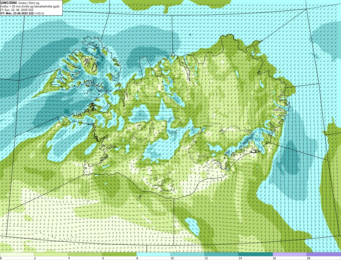This screenshot has height=260, width=341.
Task: Click the '2' scale label
Action: (x=35, y=258)
